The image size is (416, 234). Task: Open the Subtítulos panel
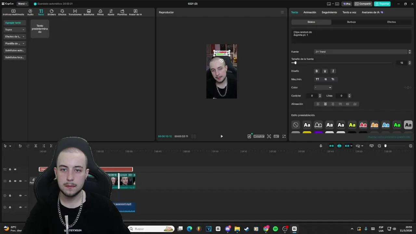89,13
